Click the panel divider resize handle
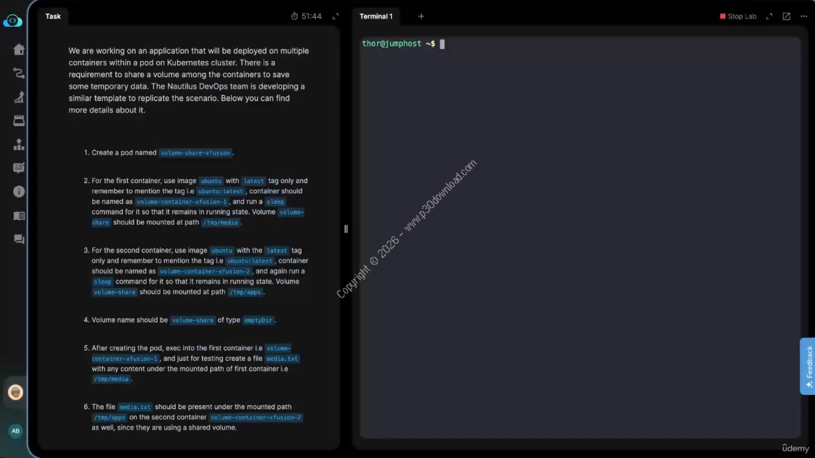The width and height of the screenshot is (815, 458). [x=346, y=229]
